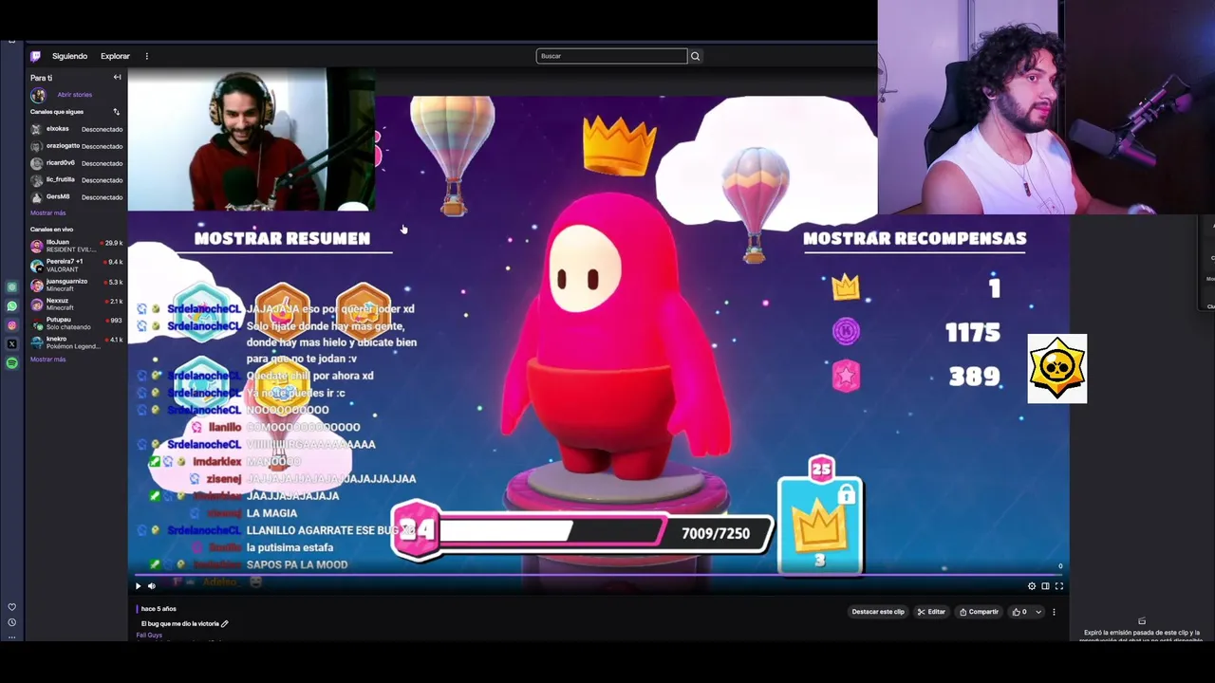1215x683 pixels.
Task: Click the Editar clip button
Action: [x=931, y=612]
